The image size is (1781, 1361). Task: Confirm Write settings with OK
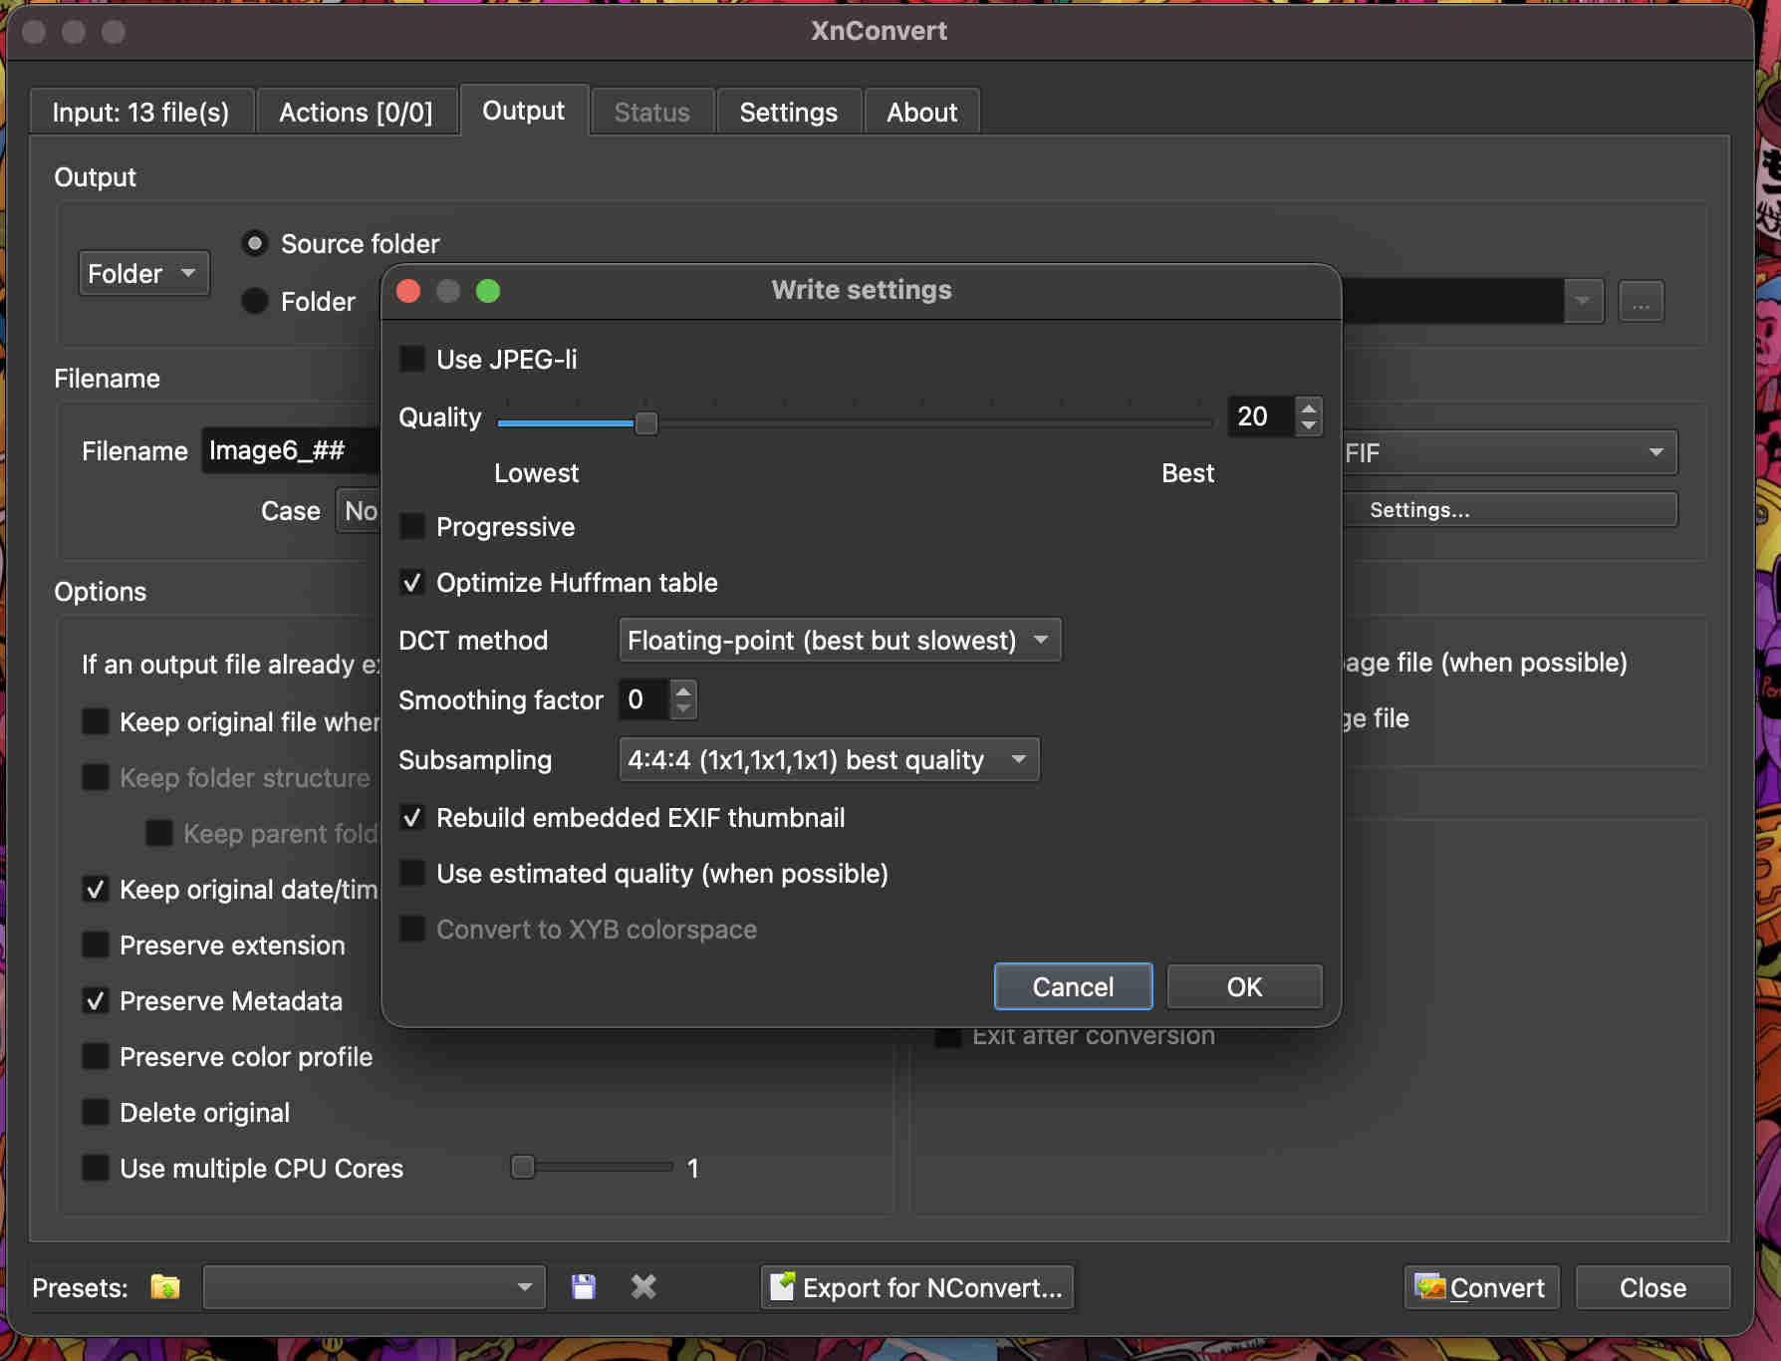[x=1244, y=986]
